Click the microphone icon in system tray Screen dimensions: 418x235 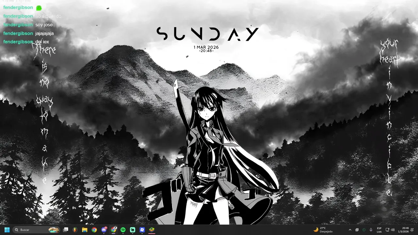point(371,230)
